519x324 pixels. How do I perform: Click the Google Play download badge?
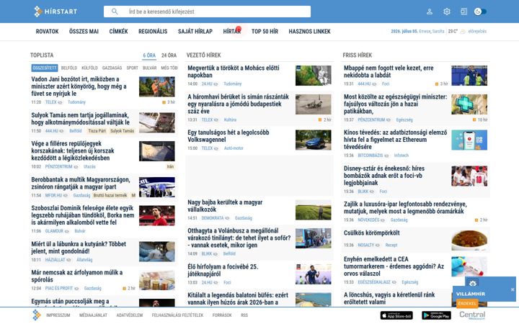pyautogui.click(x=436, y=315)
